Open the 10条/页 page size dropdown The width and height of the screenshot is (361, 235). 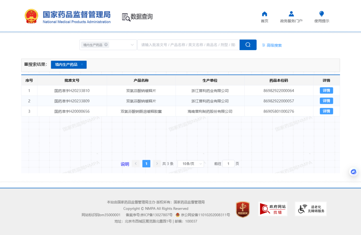pyautogui.click(x=191, y=164)
